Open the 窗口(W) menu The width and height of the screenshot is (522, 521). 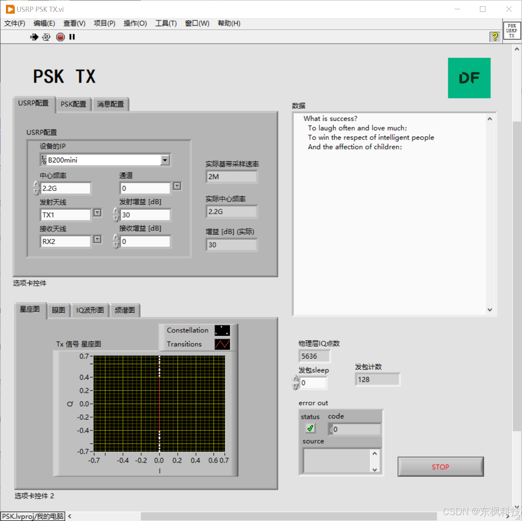197,24
